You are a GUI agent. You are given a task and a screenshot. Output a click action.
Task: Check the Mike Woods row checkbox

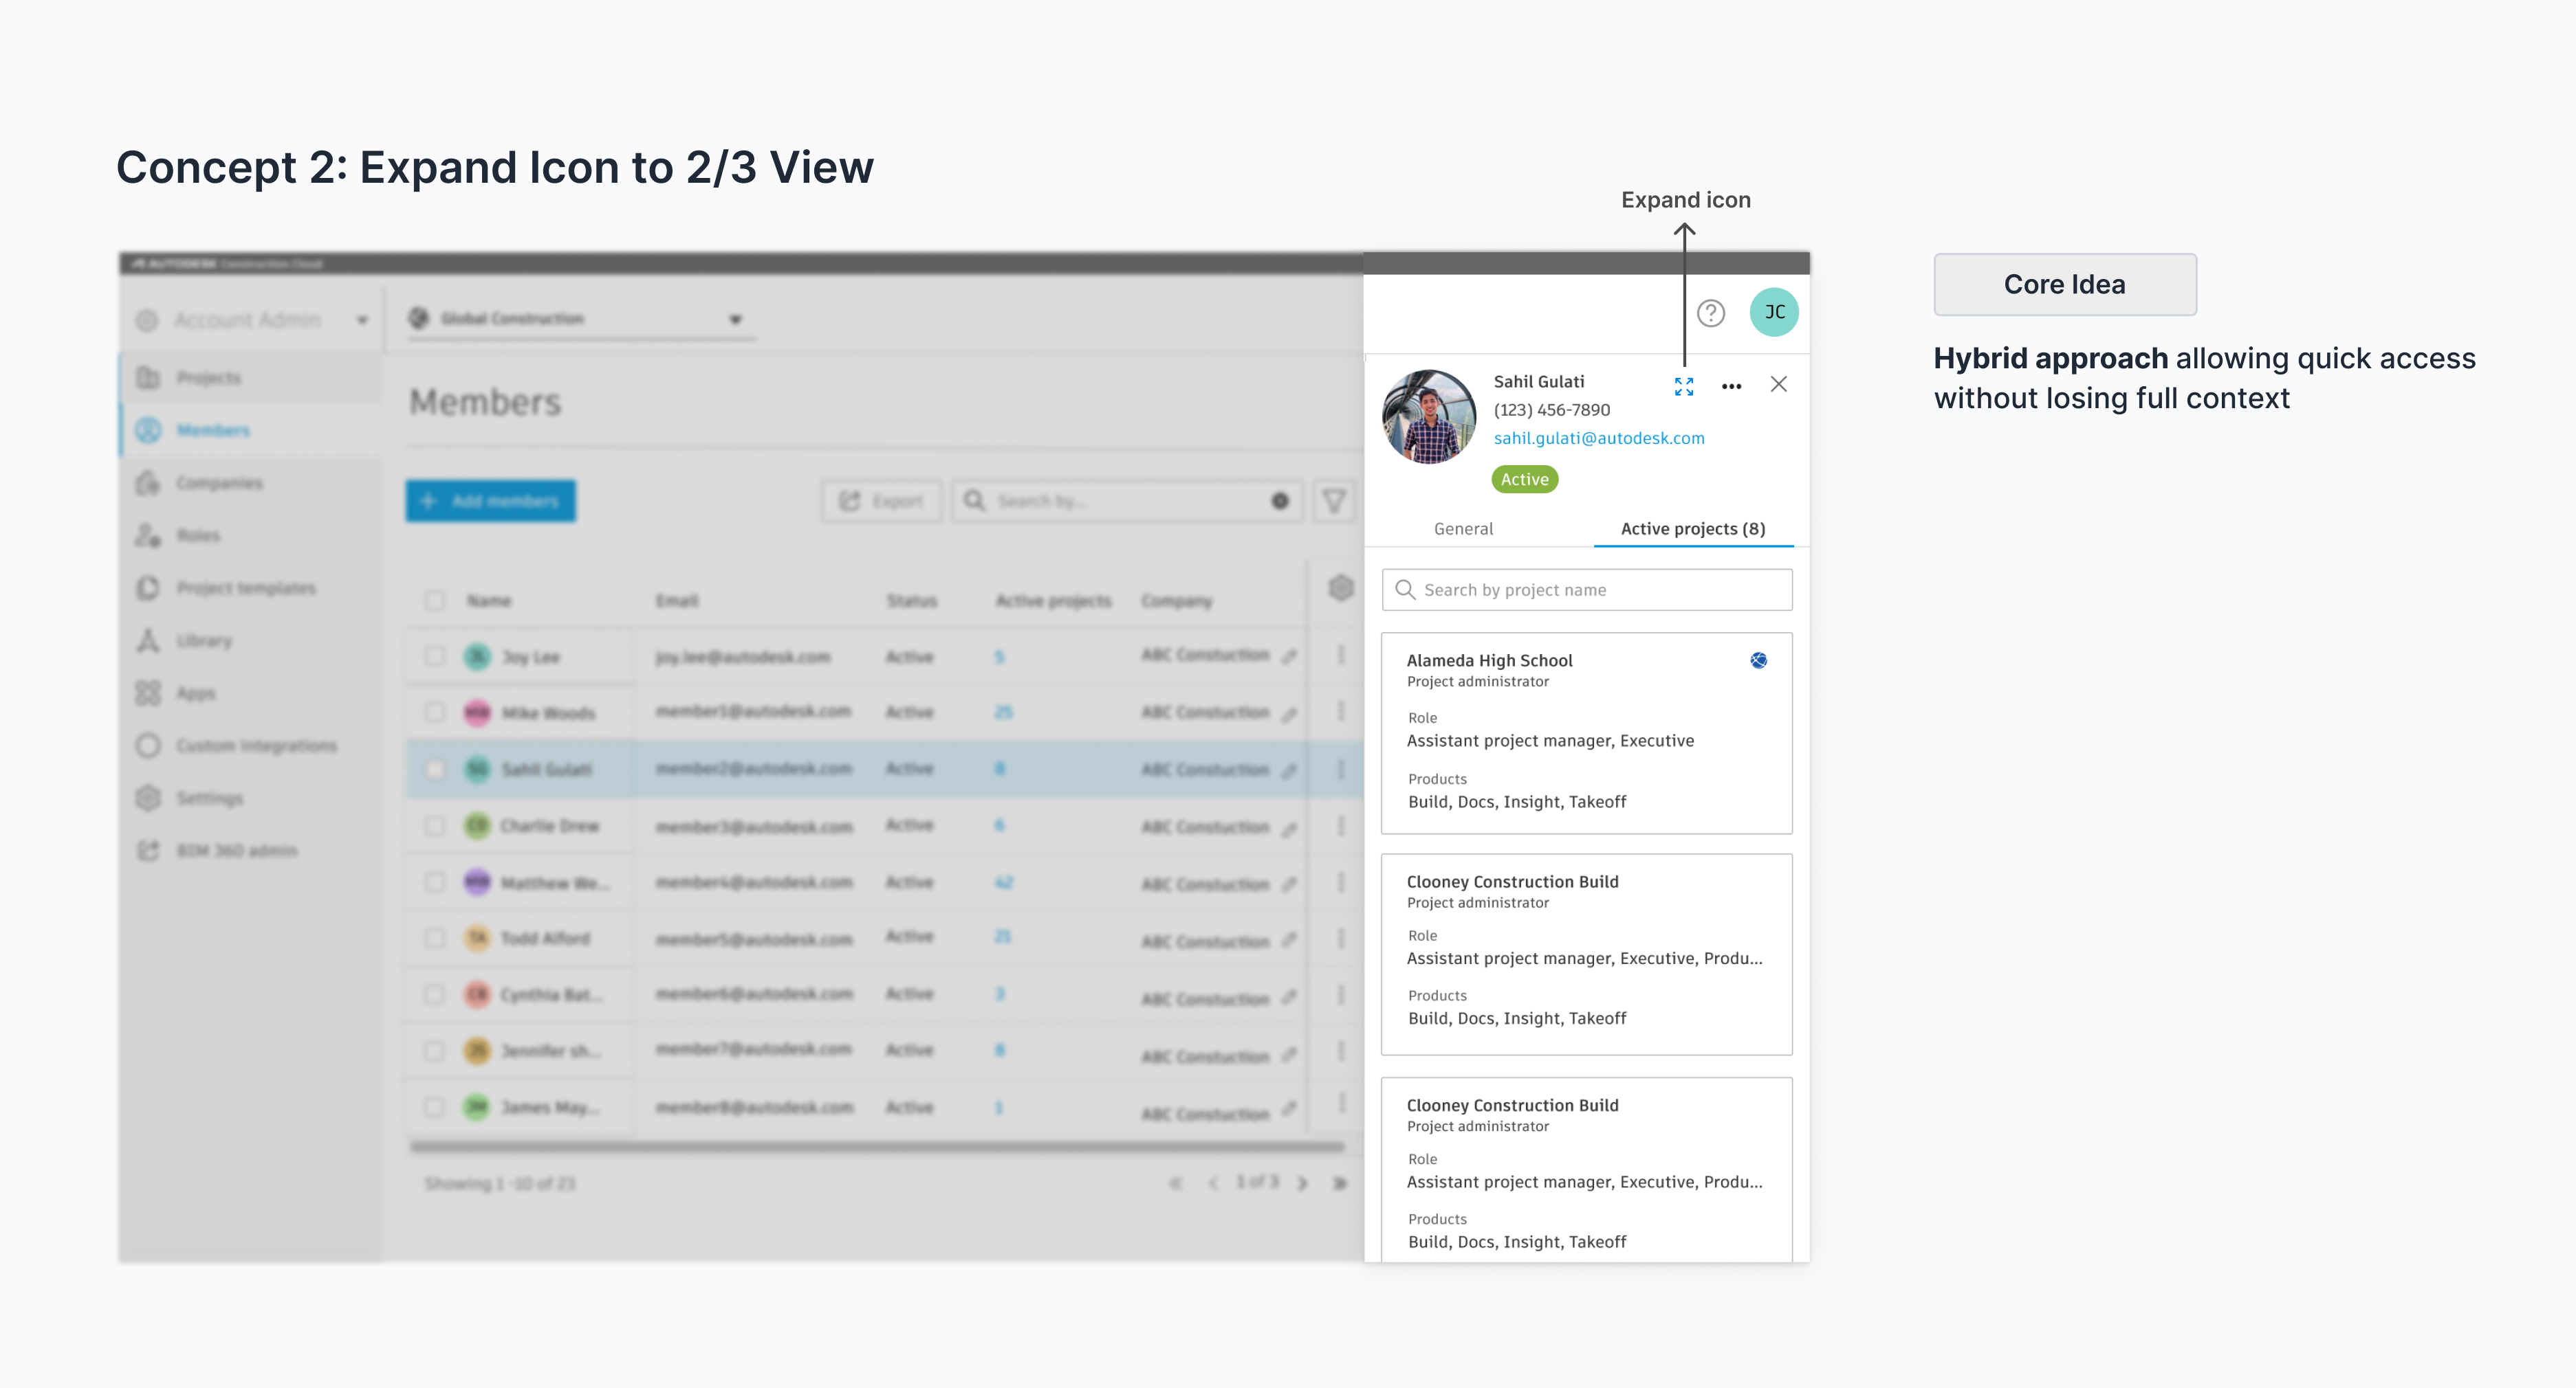434,711
